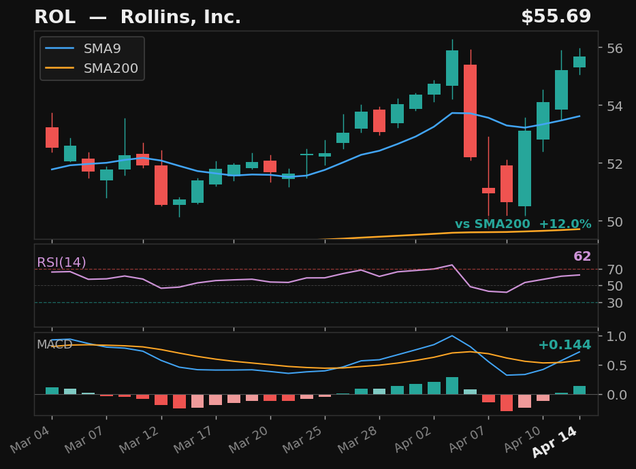
Task: Click the 54 price axis label
Action: [x=614, y=106]
